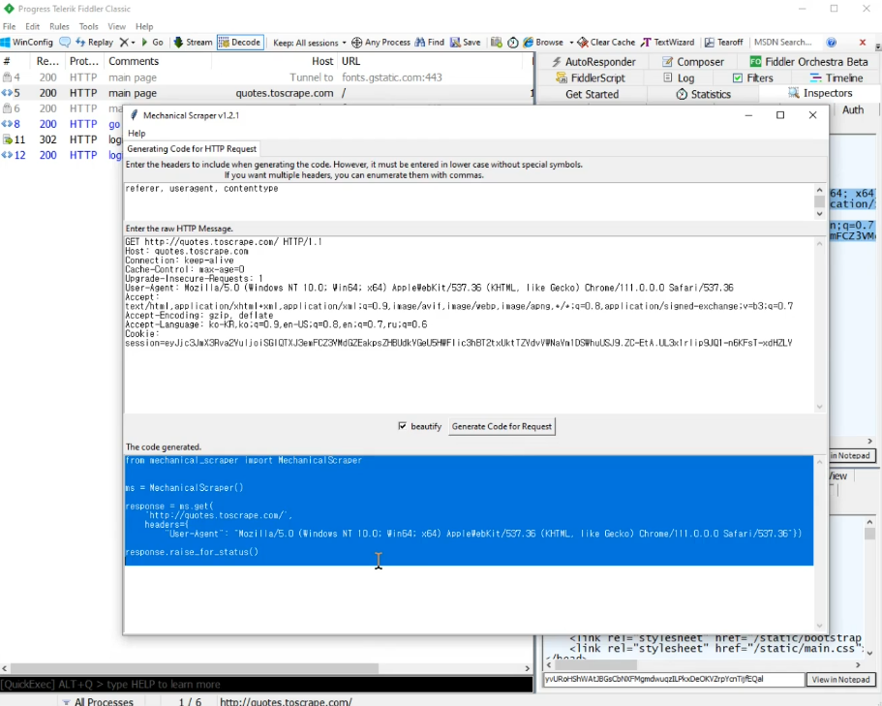
Task: Click the session 5 icon in the list
Action: [x=7, y=93]
